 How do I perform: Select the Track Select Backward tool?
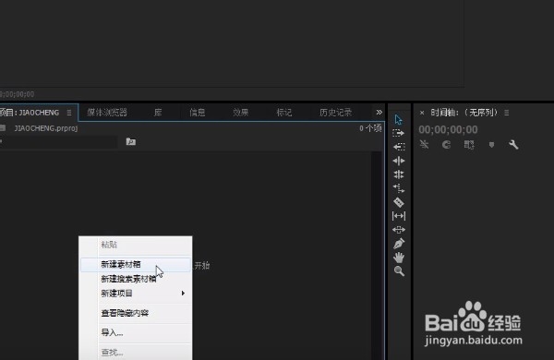tap(399, 147)
